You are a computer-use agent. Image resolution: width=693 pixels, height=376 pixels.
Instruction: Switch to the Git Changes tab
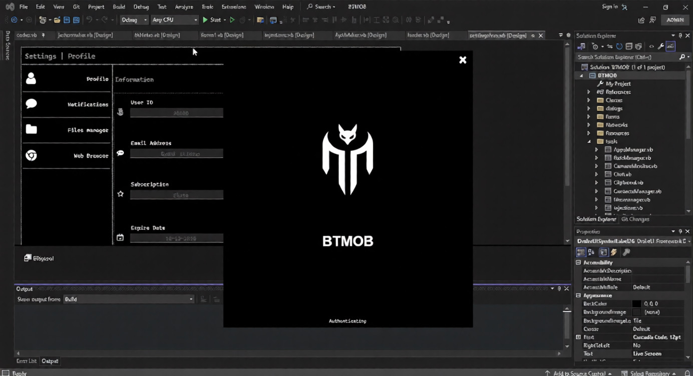[x=635, y=219]
